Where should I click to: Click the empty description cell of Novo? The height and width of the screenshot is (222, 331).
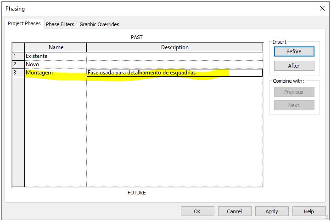coord(174,64)
